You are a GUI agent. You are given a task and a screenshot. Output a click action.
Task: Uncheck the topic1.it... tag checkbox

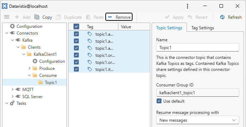coord(76,69)
